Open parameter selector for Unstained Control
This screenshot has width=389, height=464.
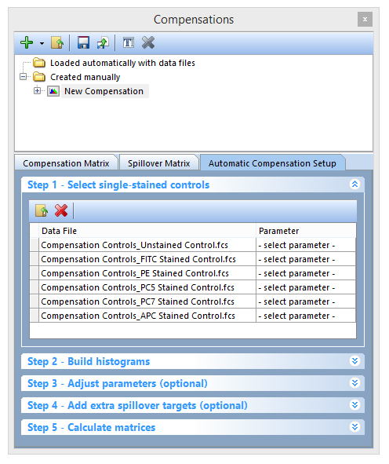coord(306,245)
